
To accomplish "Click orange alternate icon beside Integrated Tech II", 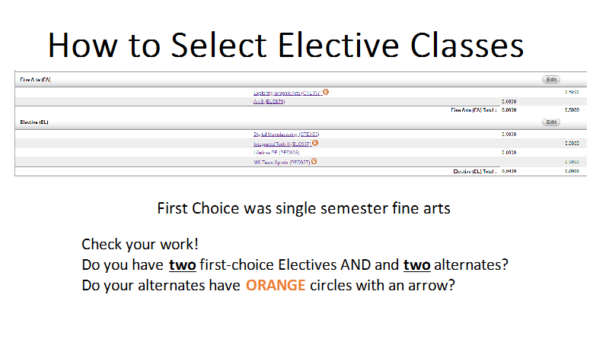I will coord(315,143).
